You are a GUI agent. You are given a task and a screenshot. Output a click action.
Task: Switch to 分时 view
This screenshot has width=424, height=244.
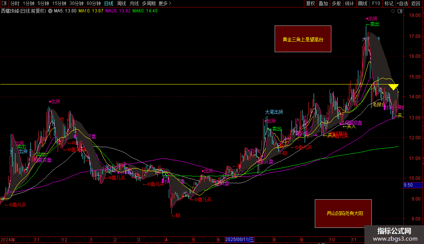click(15, 3)
